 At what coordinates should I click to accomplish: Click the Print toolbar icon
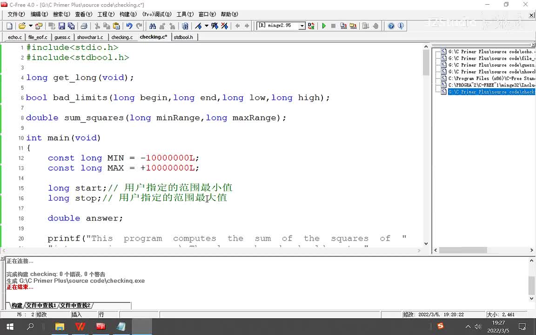pos(84,26)
